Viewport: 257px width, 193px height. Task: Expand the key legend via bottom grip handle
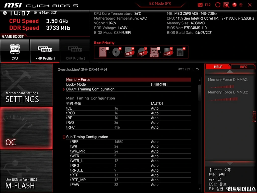pos(230,164)
